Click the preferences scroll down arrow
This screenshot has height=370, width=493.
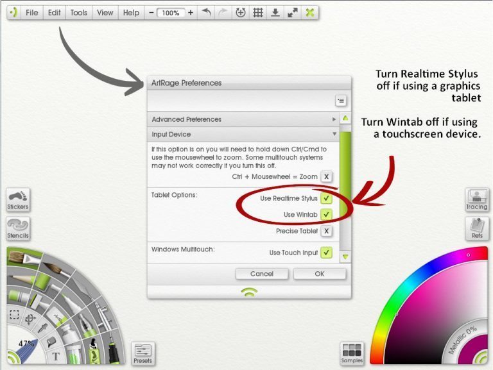coord(345,257)
